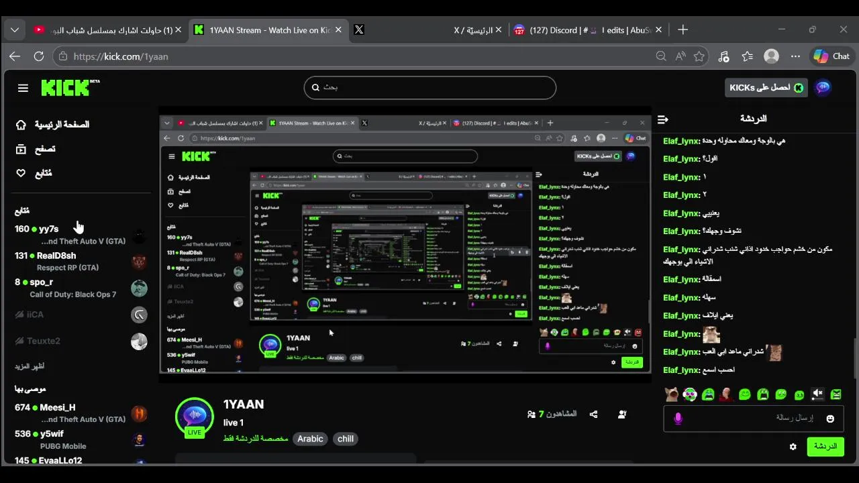The image size is (859, 483).
Task: Click the live 1 stream title
Action: [x=234, y=423]
